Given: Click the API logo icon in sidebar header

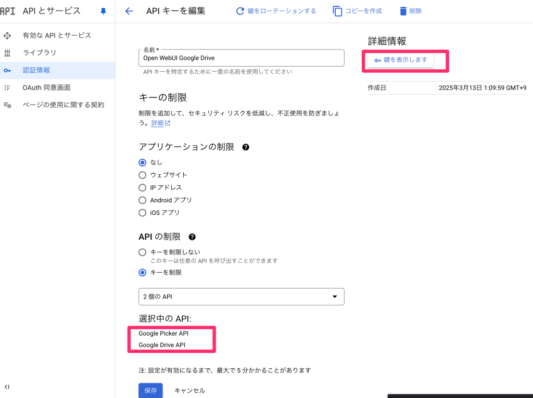Looking at the screenshot, I should 7,11.
